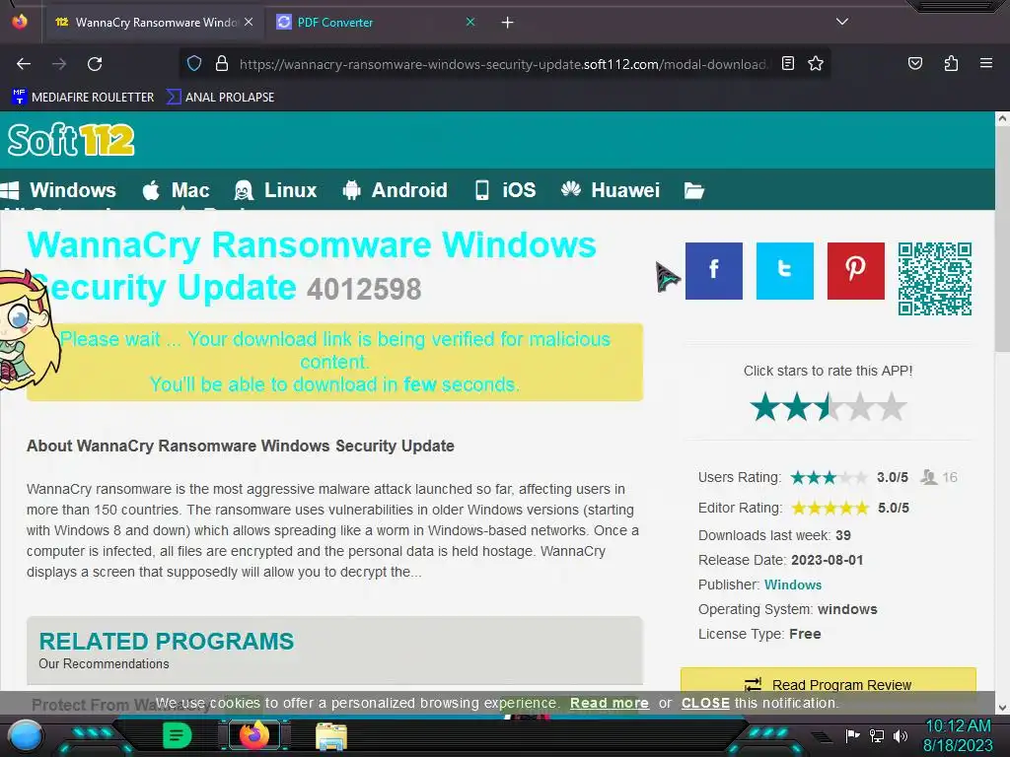Click CLOSE on the cookie notification
This screenshot has height=757, width=1010.
tap(705, 703)
